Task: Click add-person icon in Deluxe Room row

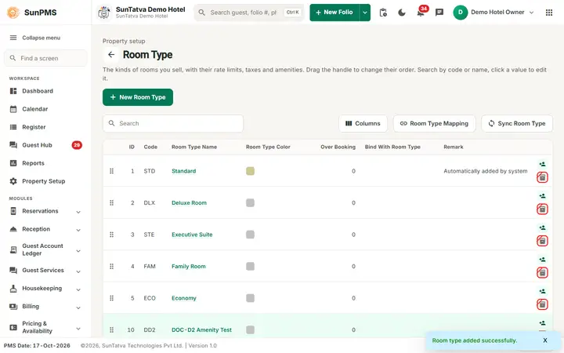Action: coord(542,196)
